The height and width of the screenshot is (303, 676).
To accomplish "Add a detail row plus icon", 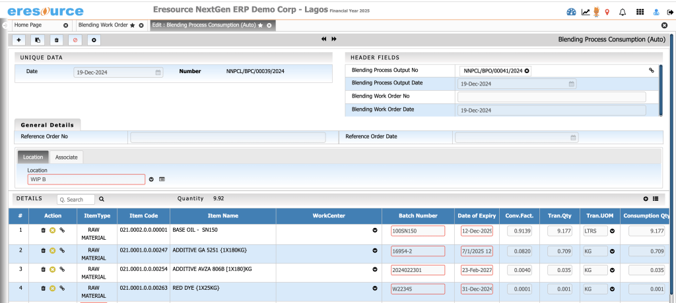I will (646, 199).
